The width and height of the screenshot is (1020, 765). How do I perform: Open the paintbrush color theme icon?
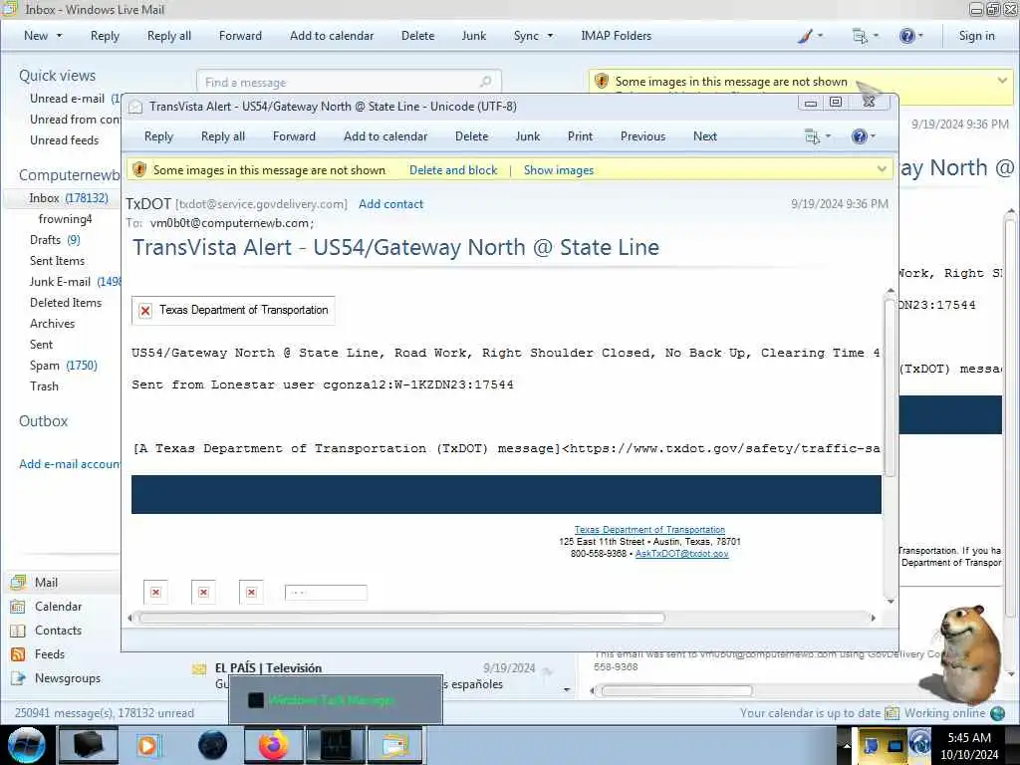tap(805, 37)
